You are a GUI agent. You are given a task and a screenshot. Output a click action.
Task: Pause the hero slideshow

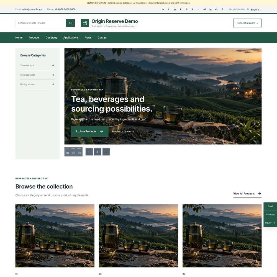98,152
